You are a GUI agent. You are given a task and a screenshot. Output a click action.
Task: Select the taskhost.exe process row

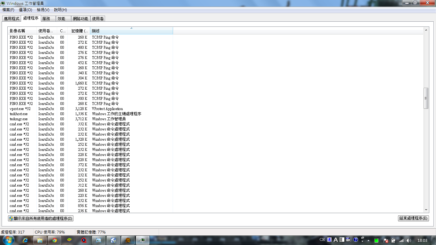click(90, 114)
